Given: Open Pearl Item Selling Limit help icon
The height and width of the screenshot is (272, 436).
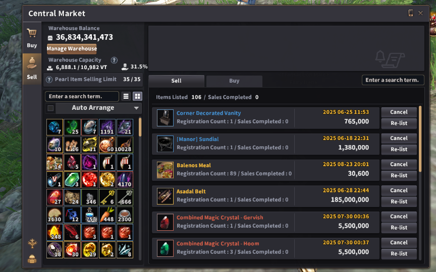Looking at the screenshot, I should [49, 80].
